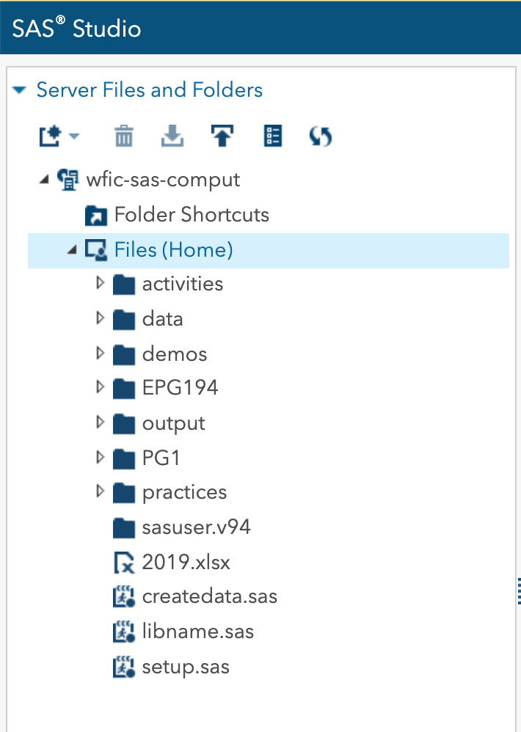Click the Properties icon in toolbar
521x732 pixels.
[x=273, y=136]
